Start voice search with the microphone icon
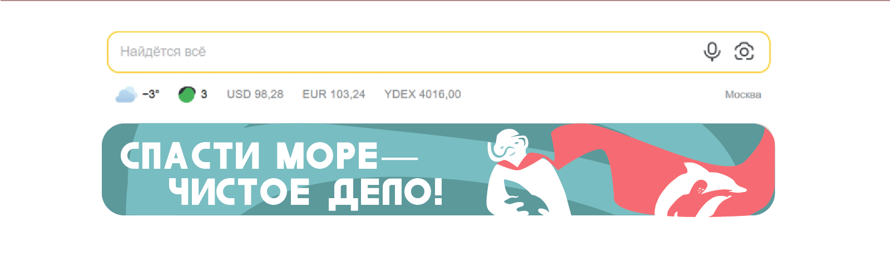 (712, 52)
